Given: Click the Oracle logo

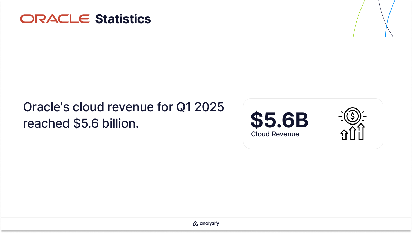Looking at the screenshot, I should click(x=55, y=19).
